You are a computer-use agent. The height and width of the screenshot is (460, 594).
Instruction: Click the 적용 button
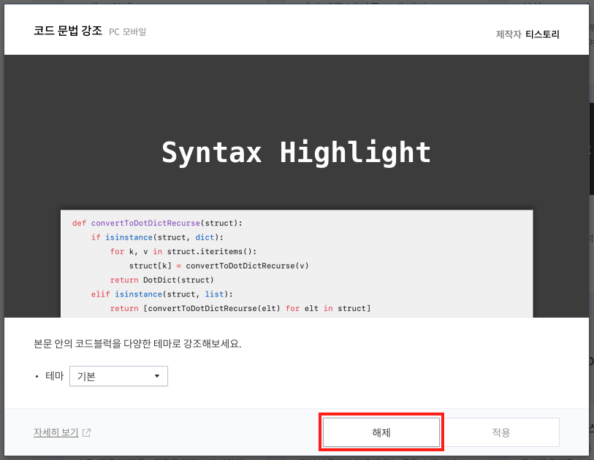coord(500,432)
